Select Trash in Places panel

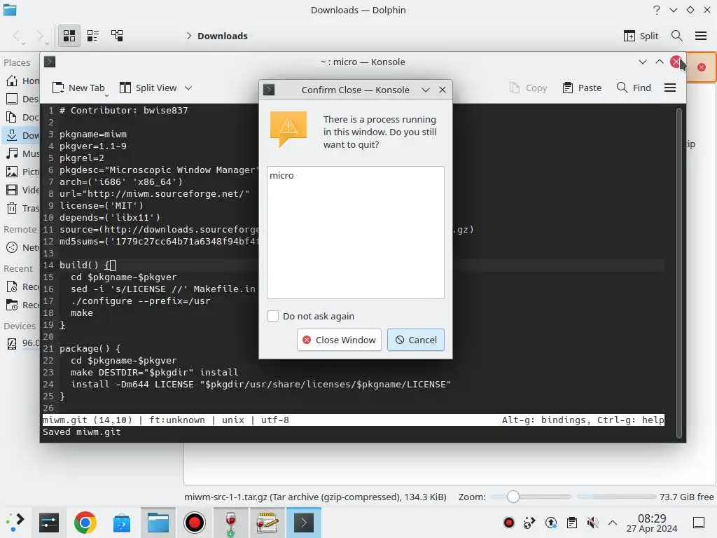coord(22,208)
